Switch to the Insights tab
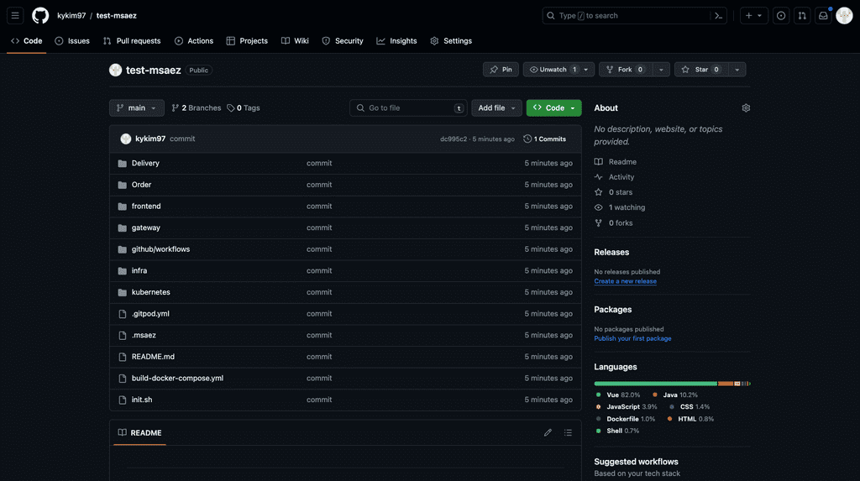The image size is (860, 481). (396, 41)
